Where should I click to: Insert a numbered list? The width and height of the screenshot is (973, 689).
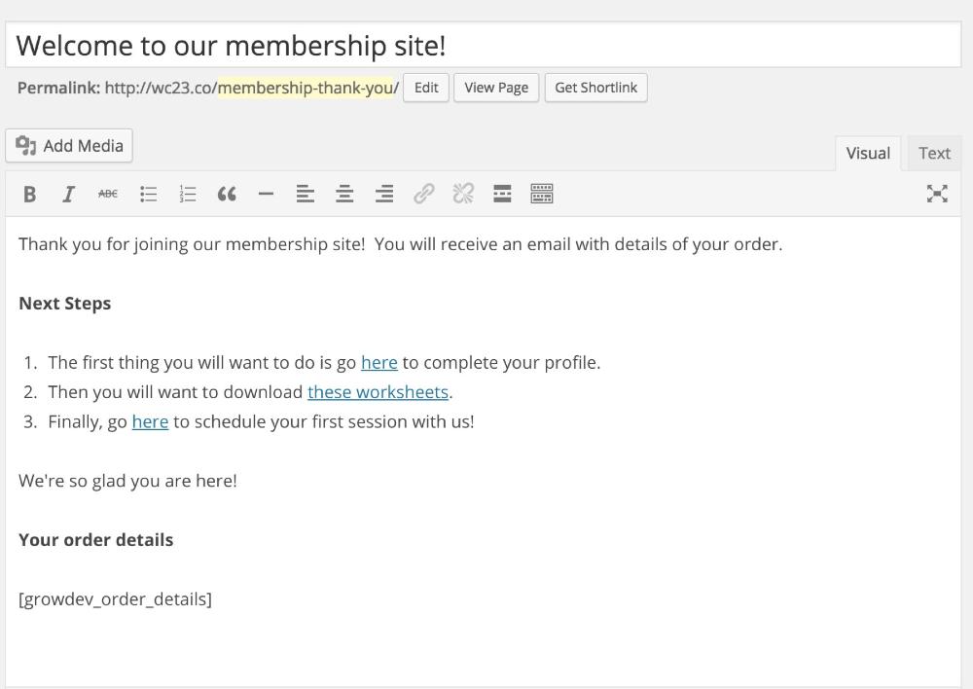pyautogui.click(x=187, y=195)
